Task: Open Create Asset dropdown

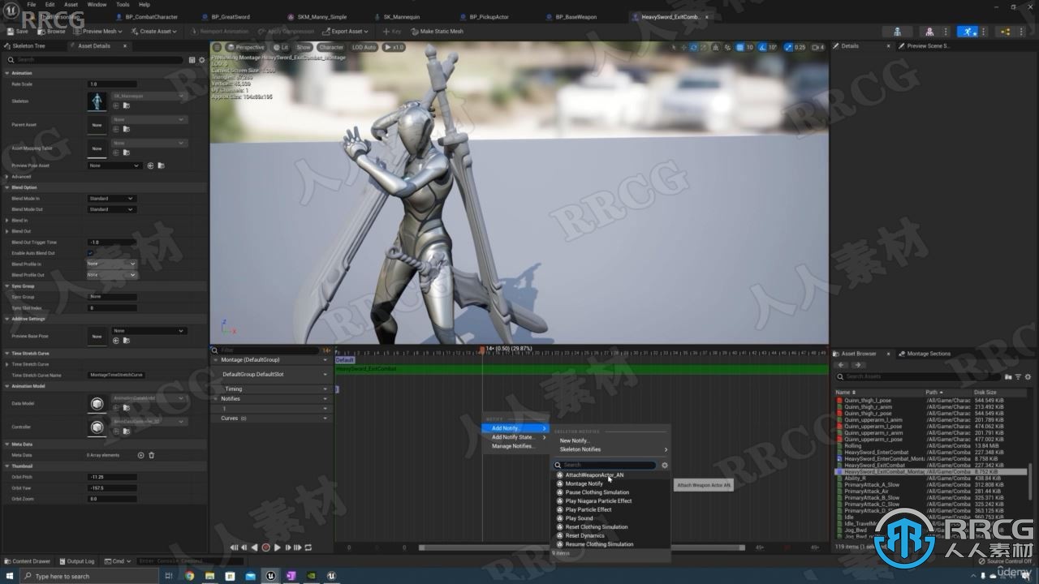Action: (153, 32)
